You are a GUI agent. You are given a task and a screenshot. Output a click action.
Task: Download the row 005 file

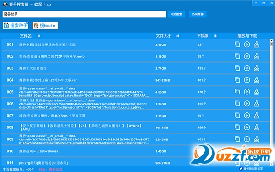tap(257, 92)
